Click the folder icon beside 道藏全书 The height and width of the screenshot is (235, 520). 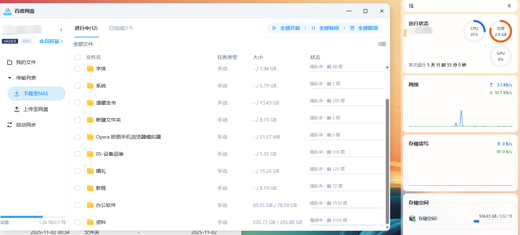[x=90, y=103]
